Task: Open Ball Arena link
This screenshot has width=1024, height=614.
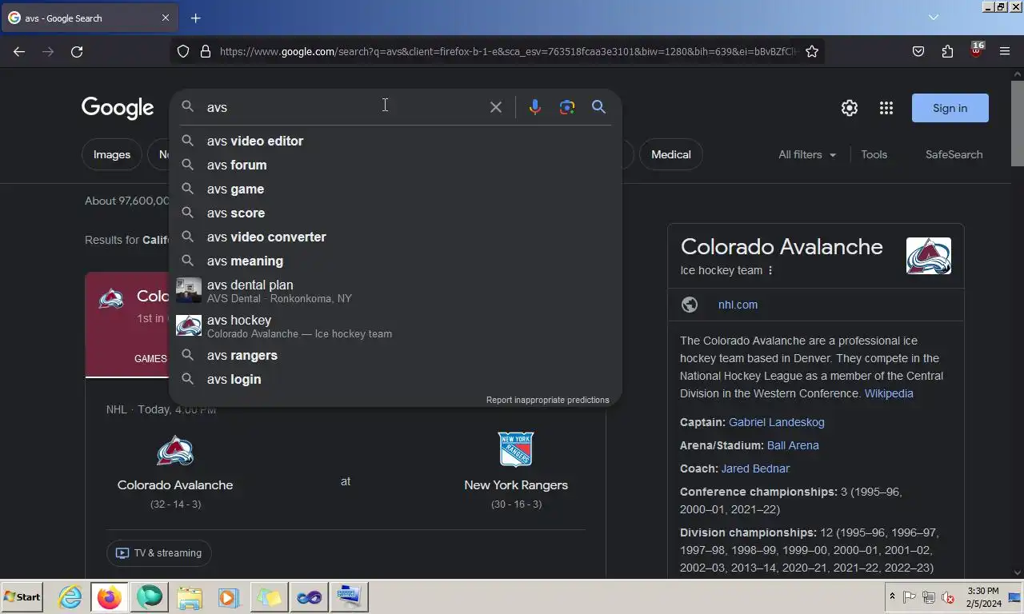Action: (793, 445)
